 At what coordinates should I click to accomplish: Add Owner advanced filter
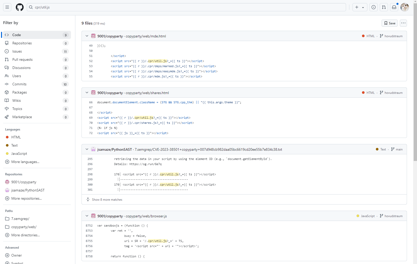(37, 255)
